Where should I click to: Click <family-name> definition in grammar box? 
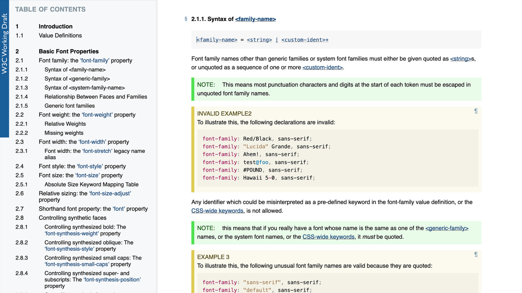[x=217, y=40]
